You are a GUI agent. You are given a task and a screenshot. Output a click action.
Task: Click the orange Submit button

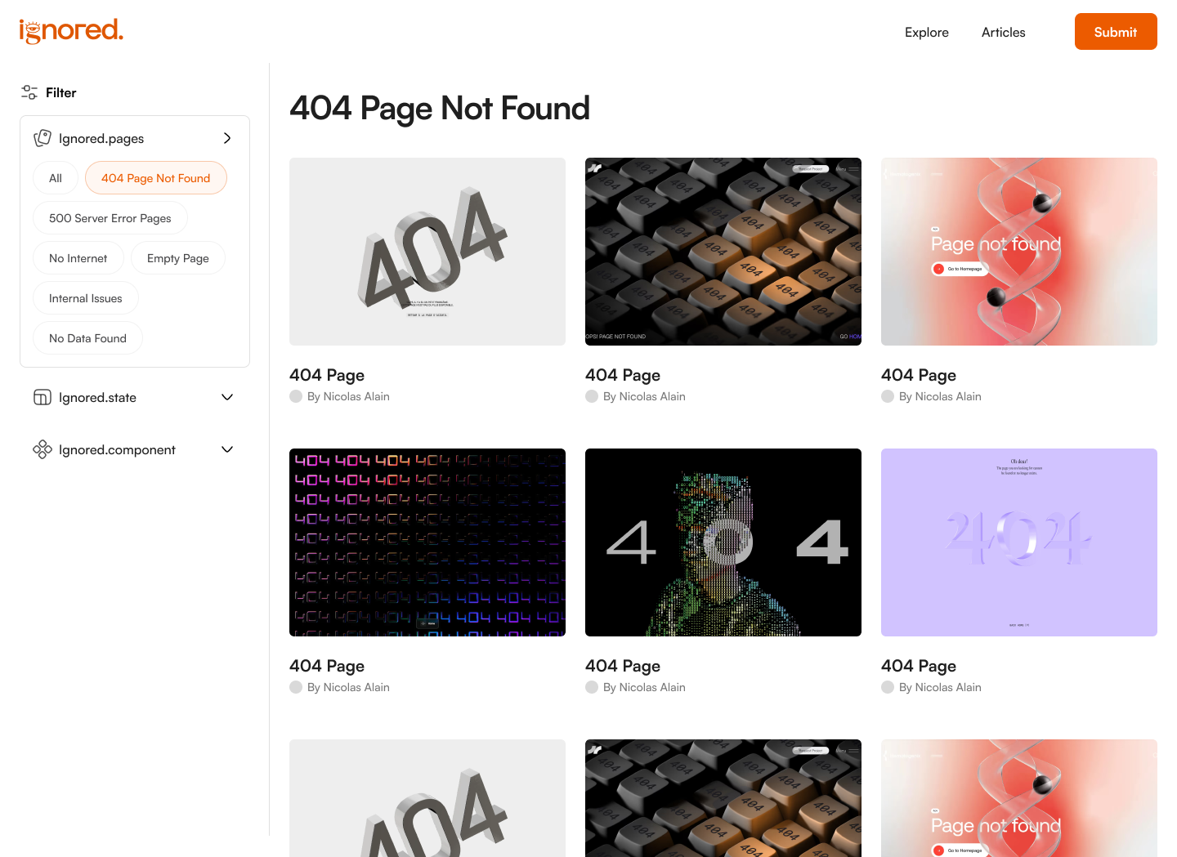pyautogui.click(x=1116, y=32)
